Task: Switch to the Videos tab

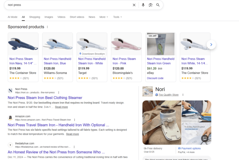Action: pos(61,17)
